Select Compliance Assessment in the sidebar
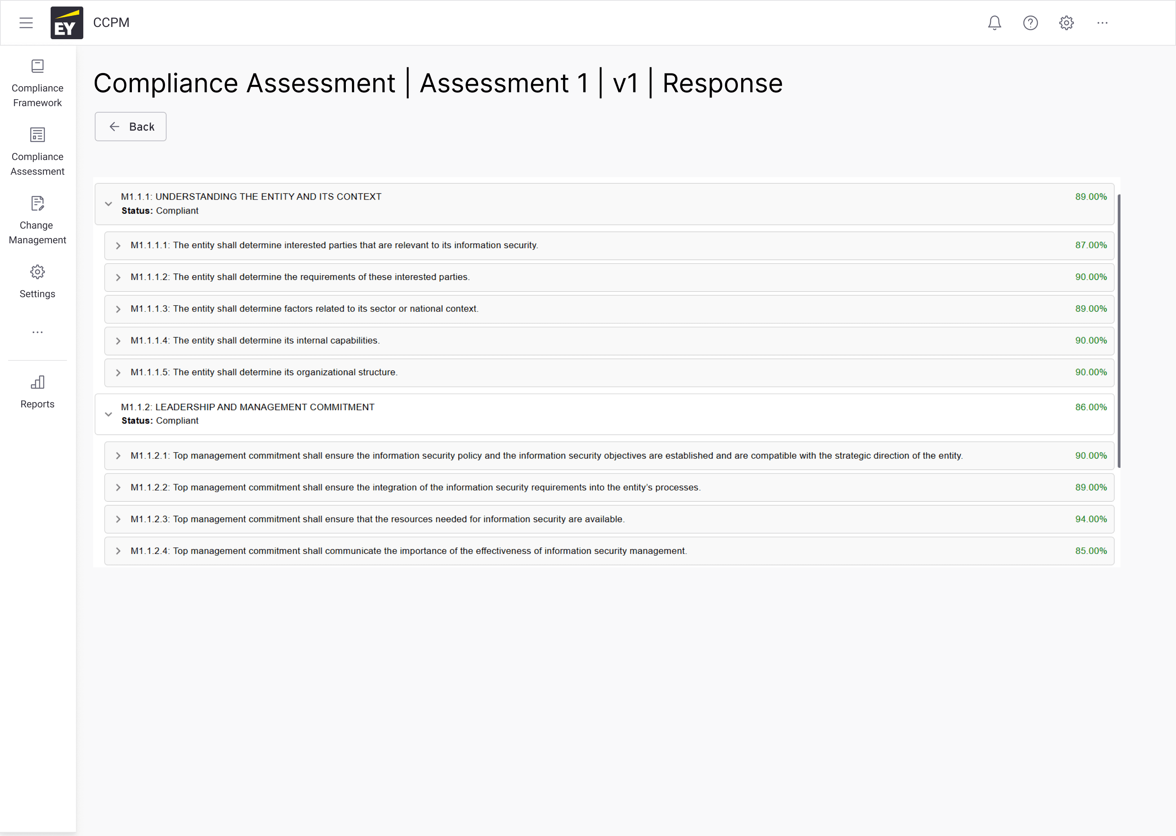Viewport: 1176px width, 836px height. point(38,152)
